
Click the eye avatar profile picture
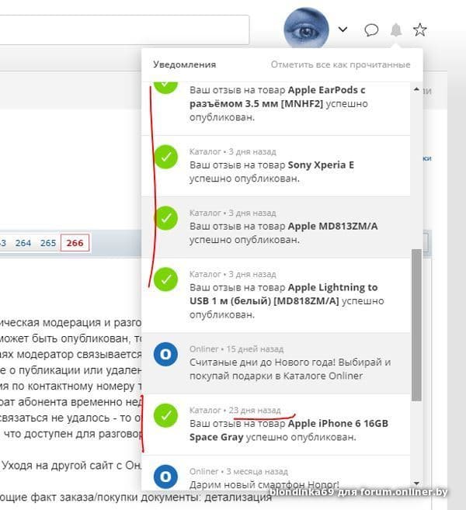coord(307,29)
